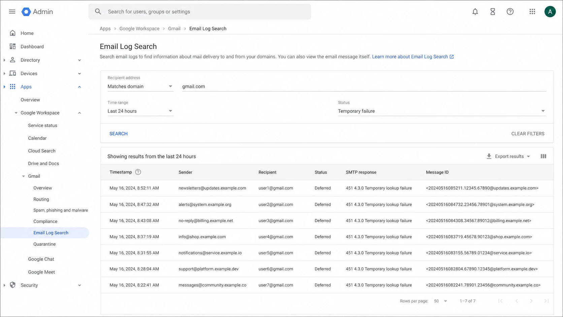
Task: Open Cloud Search in sidebar
Action: [x=41, y=151]
